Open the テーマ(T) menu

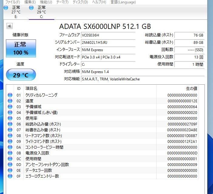62,2
